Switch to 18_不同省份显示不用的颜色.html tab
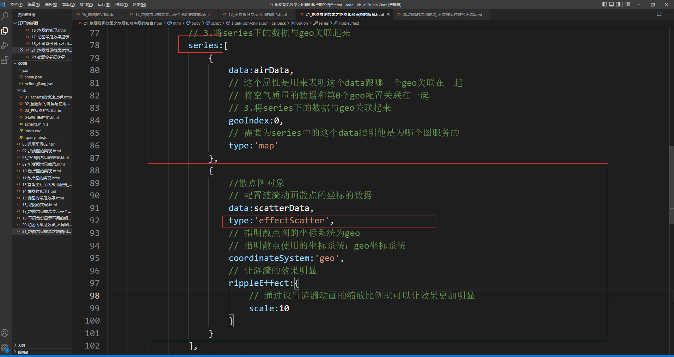674x357 pixels. click(257, 14)
